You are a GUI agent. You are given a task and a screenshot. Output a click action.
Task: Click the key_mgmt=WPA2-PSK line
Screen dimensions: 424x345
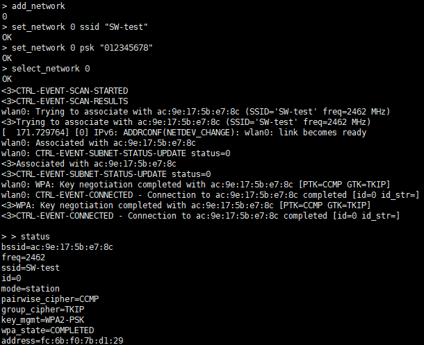[x=43, y=320]
